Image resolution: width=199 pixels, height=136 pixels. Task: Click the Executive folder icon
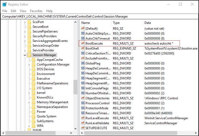pyautogui.click(x=34, y=79)
